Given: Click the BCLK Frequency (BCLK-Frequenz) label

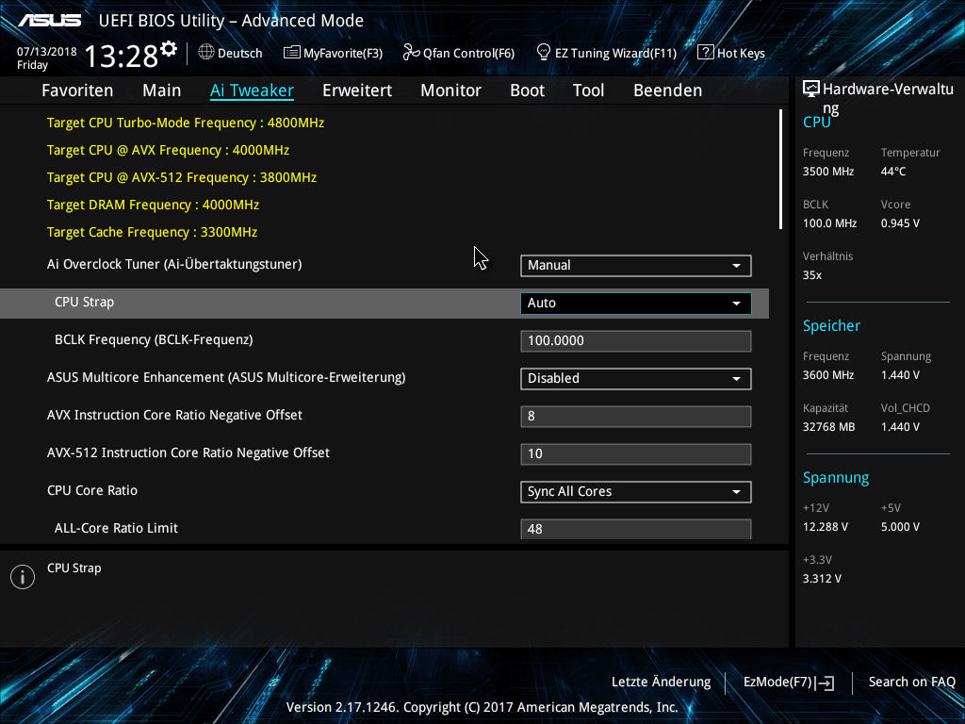Looking at the screenshot, I should click(154, 339).
